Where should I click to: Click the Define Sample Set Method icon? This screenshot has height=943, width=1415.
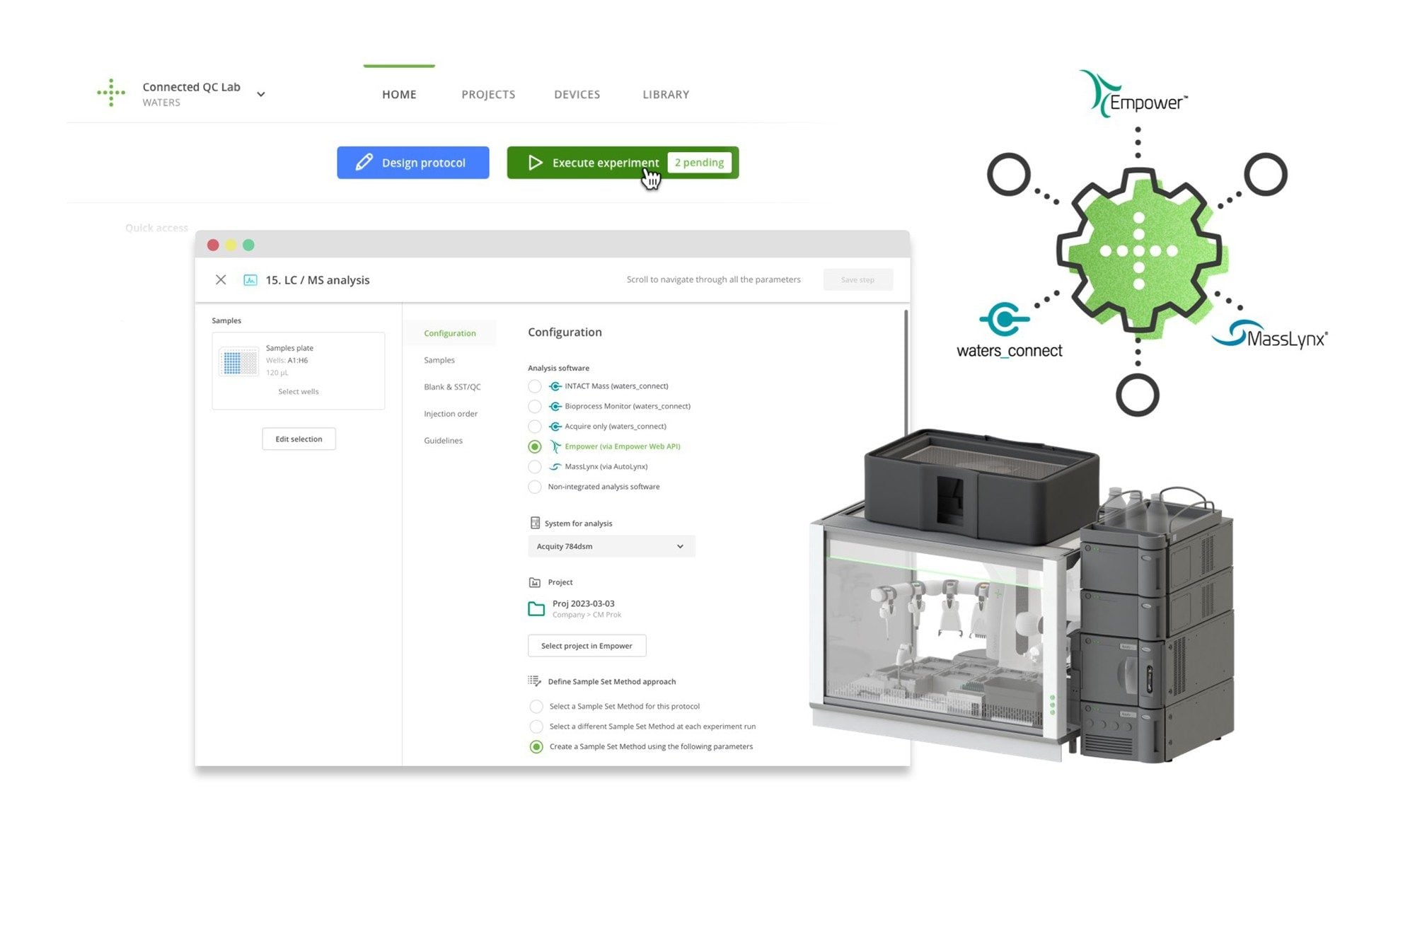535,681
